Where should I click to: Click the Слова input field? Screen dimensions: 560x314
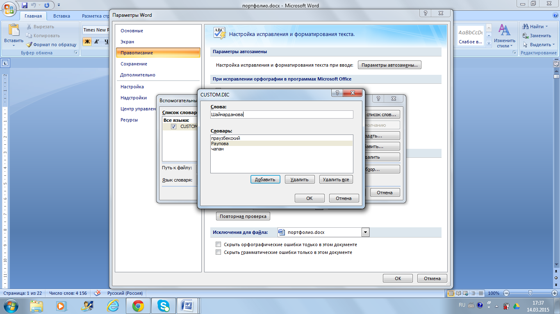(282, 114)
